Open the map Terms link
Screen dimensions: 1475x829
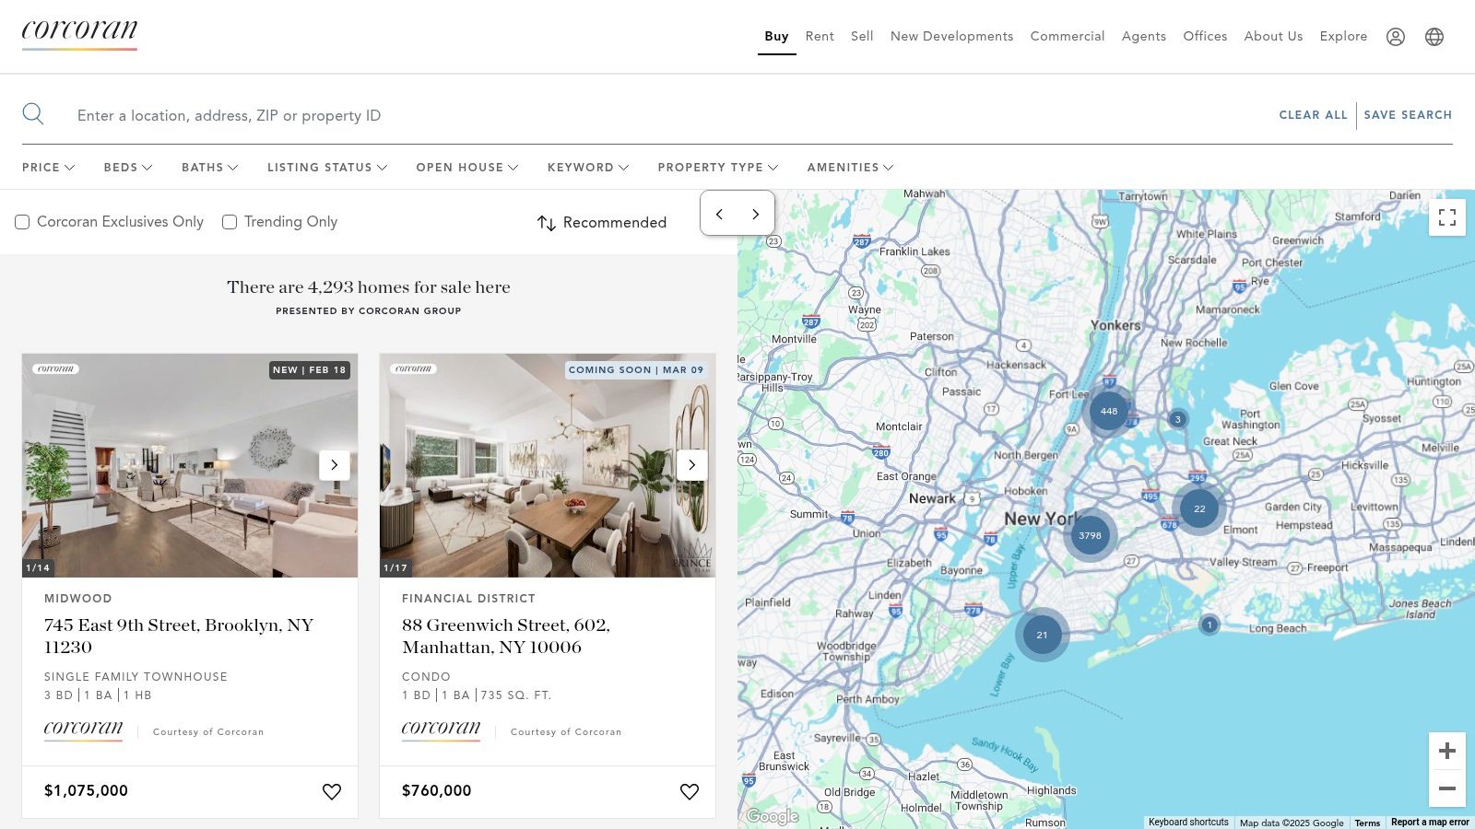[1367, 823]
